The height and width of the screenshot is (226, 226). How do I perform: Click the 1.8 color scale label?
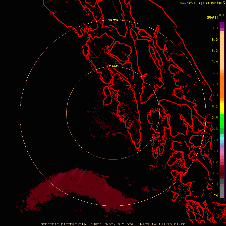215,140
